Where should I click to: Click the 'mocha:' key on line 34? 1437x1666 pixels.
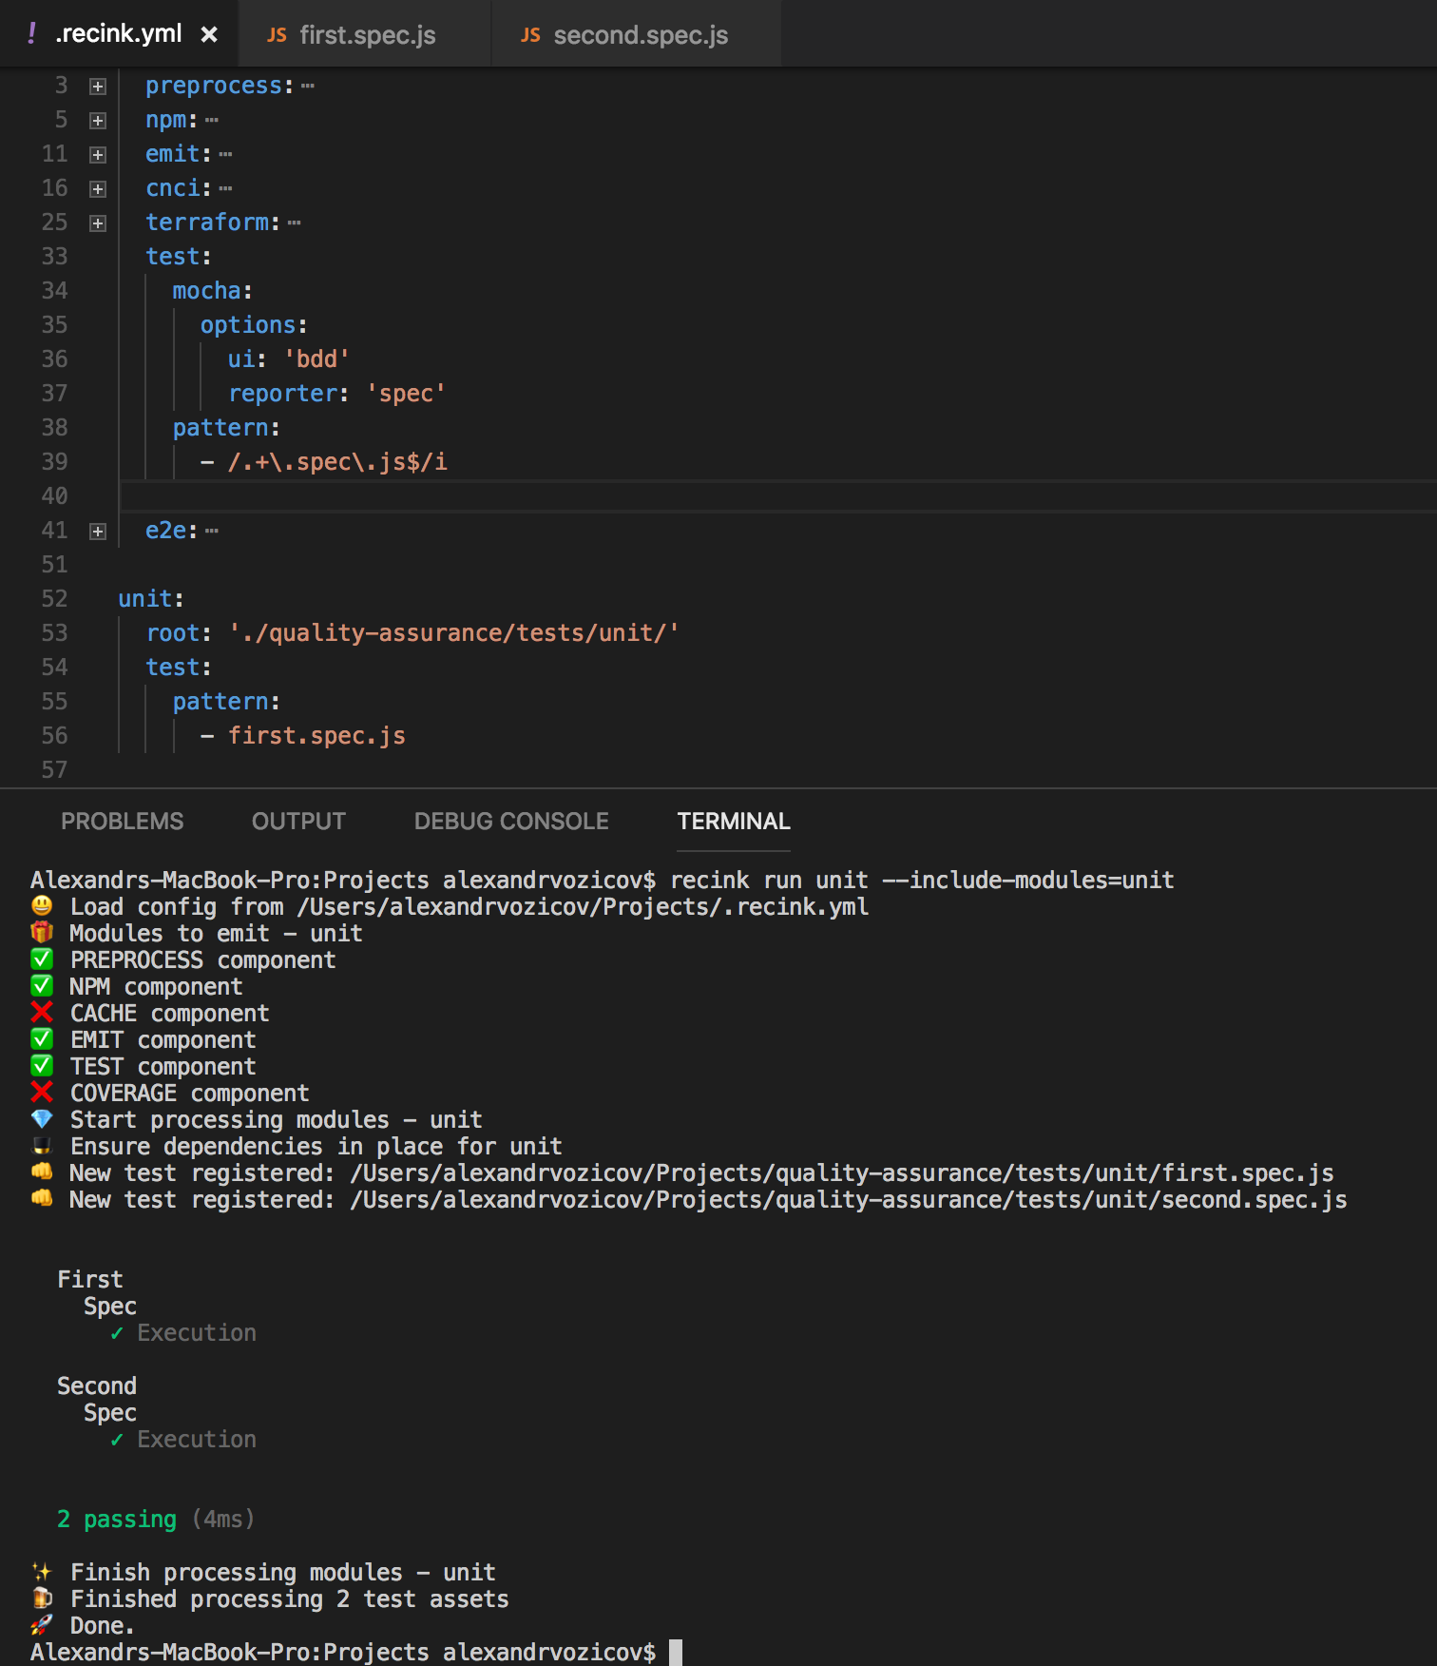212,291
